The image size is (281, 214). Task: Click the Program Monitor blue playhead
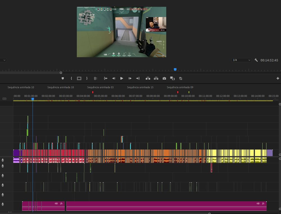(x=175, y=70)
